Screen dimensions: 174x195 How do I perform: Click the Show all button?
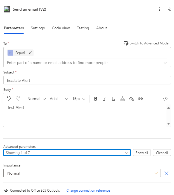[142, 153]
